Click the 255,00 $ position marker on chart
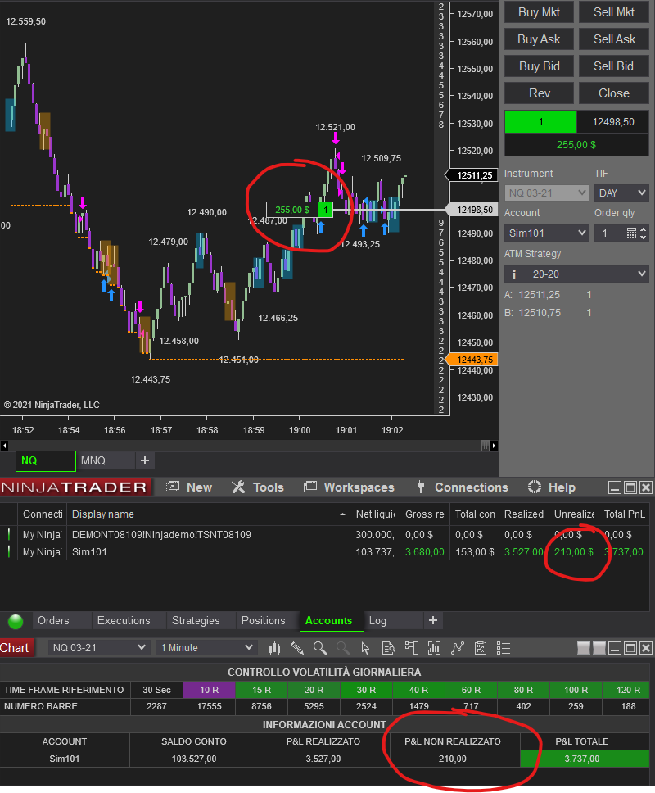 tap(292, 210)
